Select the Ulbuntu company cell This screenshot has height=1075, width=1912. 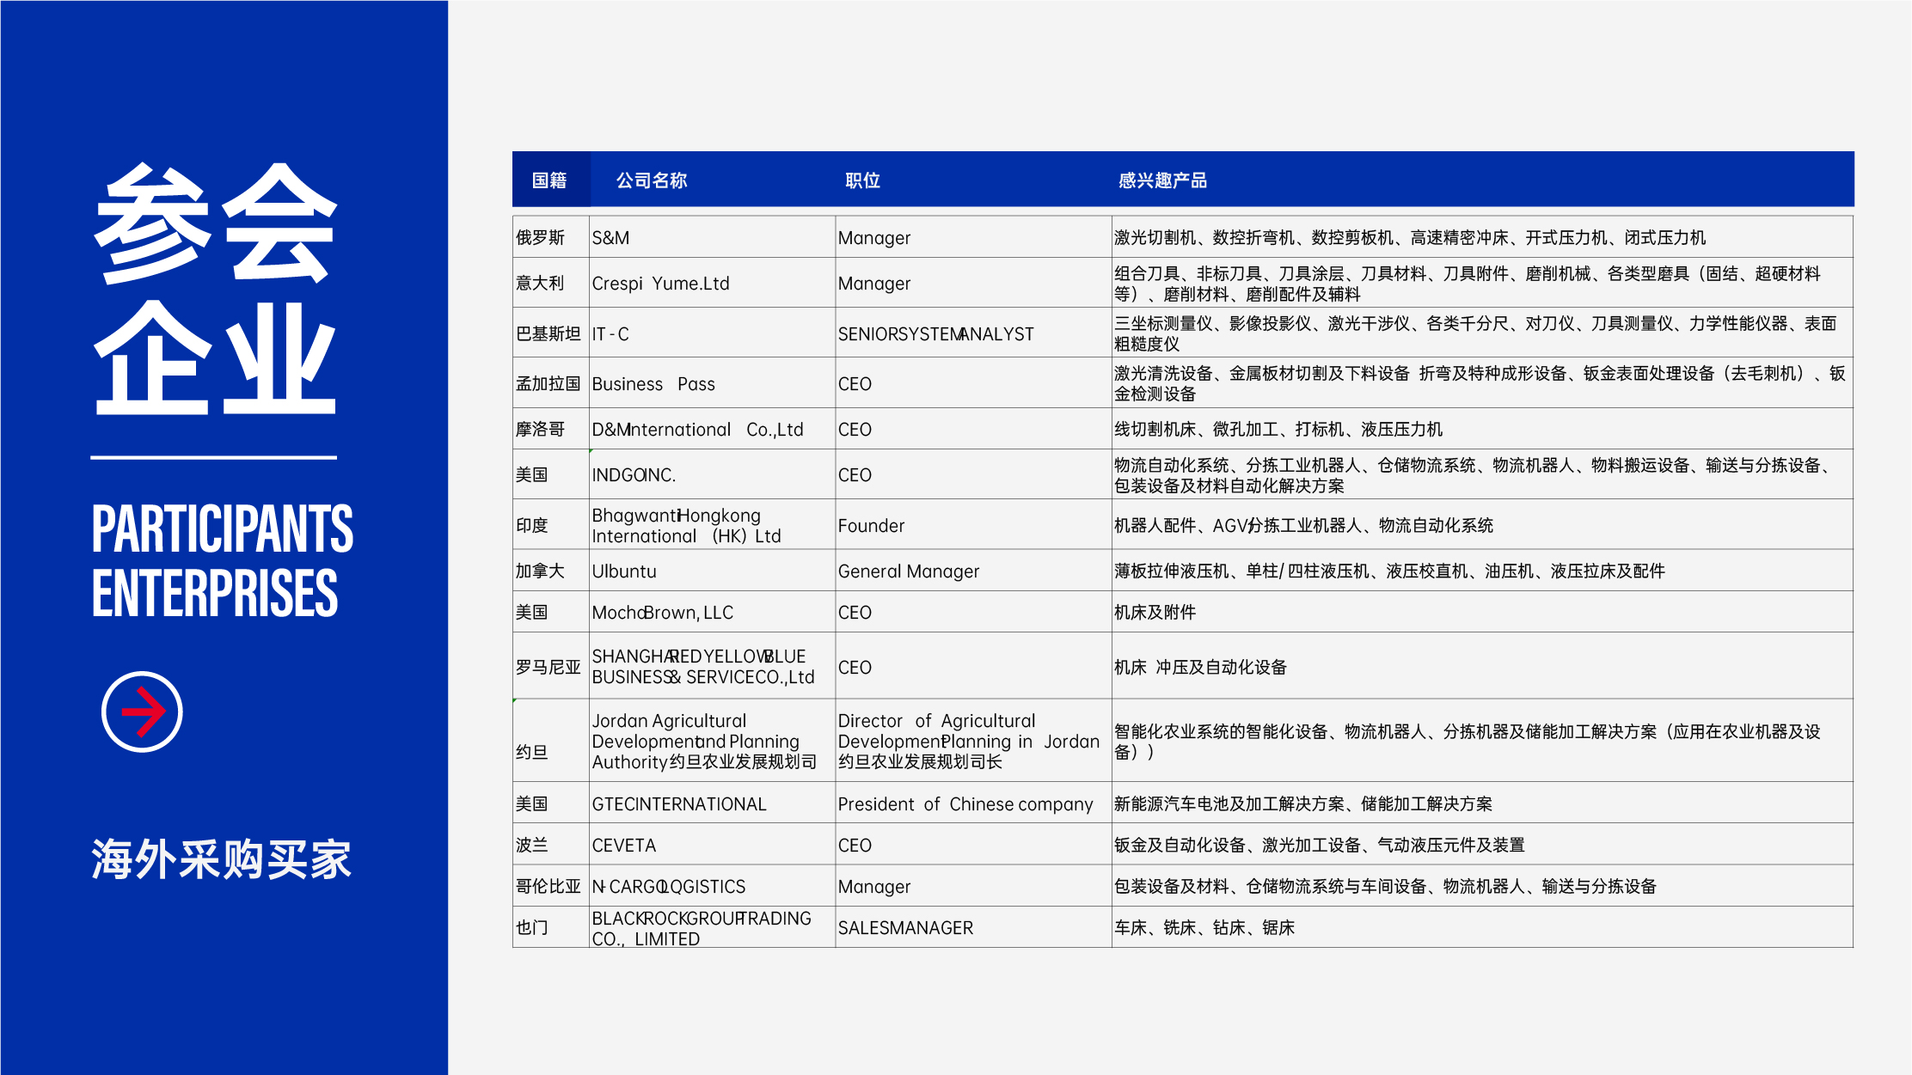(713, 571)
